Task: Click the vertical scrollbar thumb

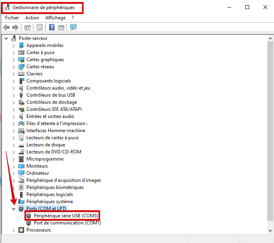Action: (x=270, y=131)
